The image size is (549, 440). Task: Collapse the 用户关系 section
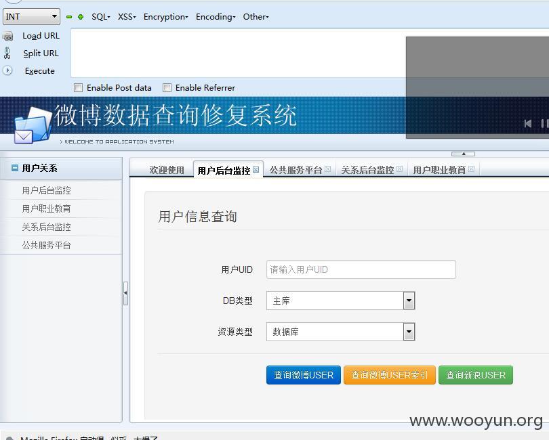[15, 168]
